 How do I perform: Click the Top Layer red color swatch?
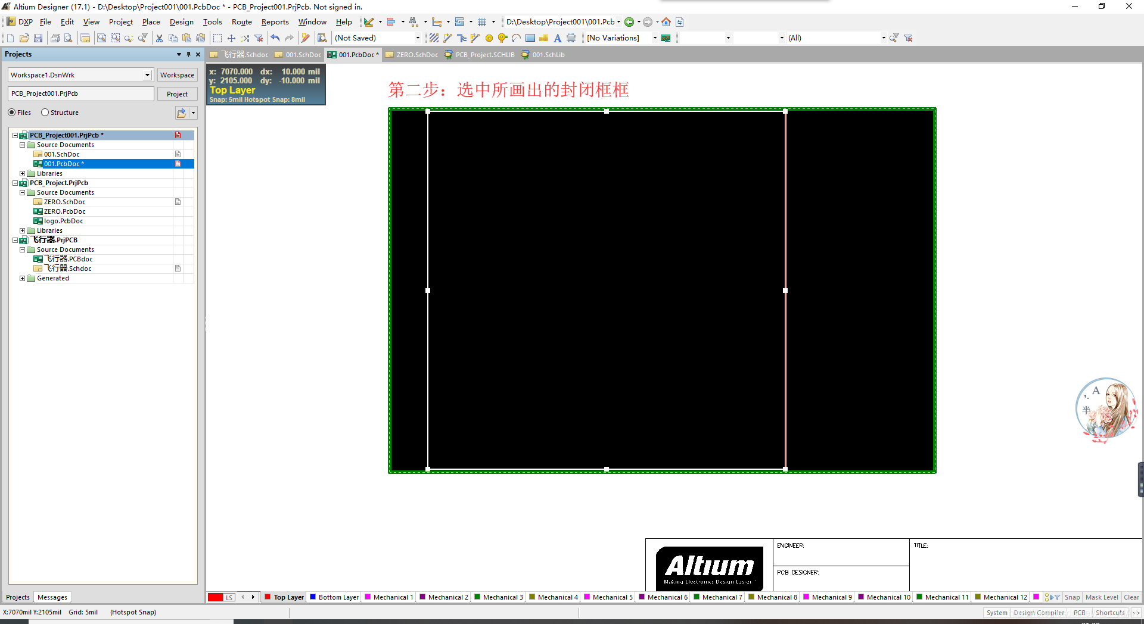(x=268, y=597)
